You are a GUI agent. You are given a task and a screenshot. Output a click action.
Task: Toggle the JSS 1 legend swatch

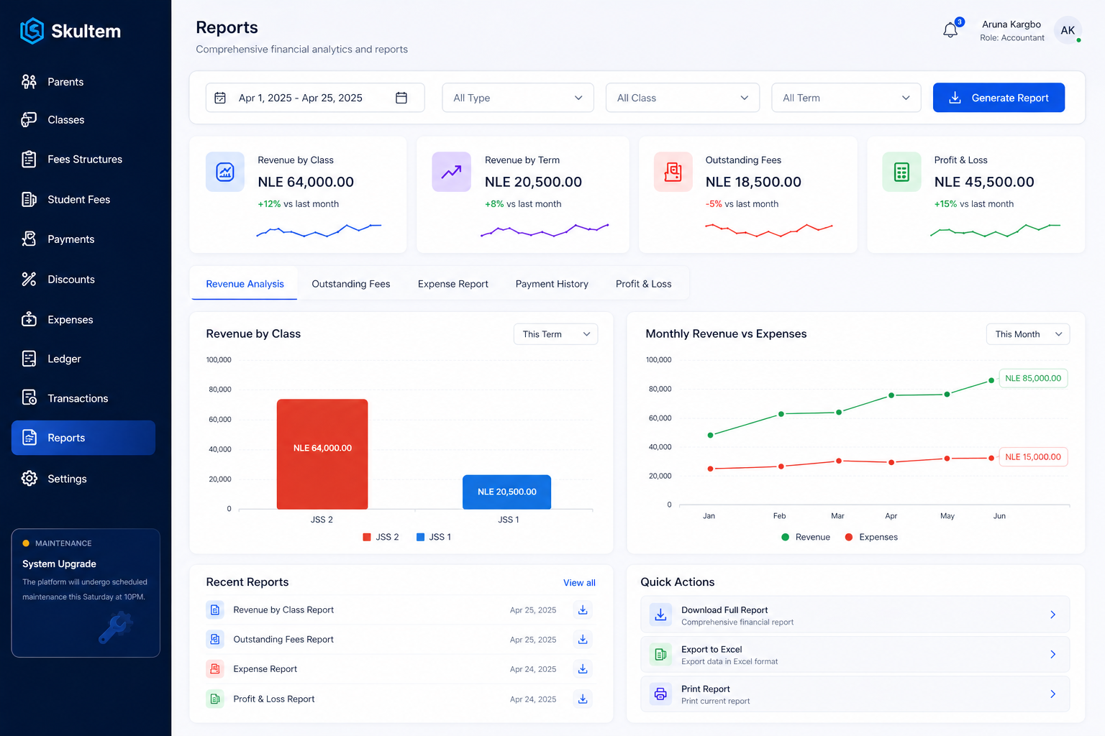[420, 537]
